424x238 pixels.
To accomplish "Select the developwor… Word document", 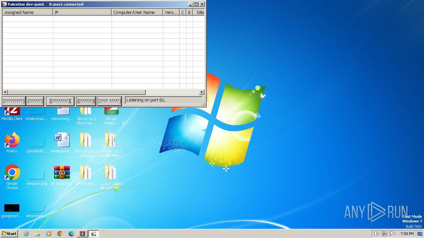I will [x=62, y=143].
